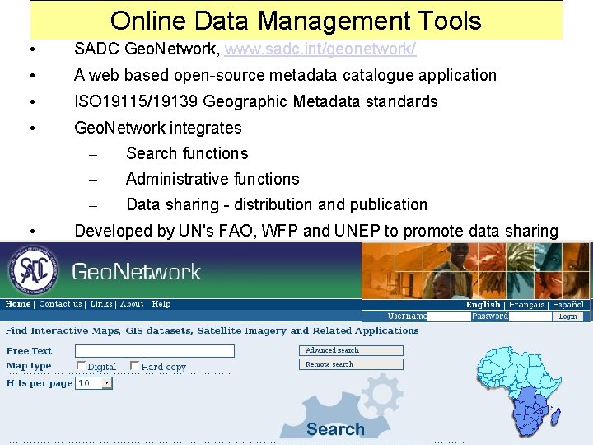Open the Contact us page
Viewport: 593px width, 445px height.
[60, 304]
